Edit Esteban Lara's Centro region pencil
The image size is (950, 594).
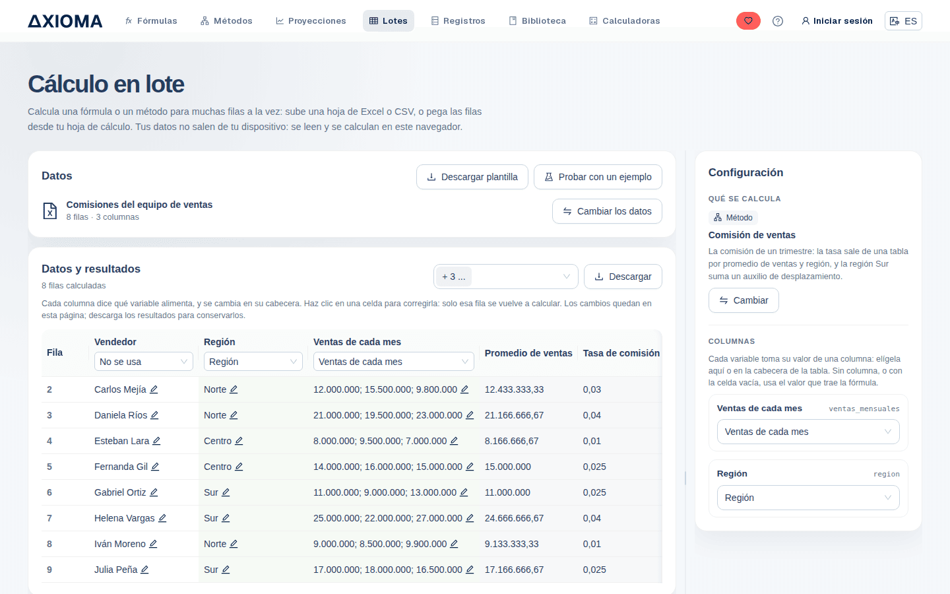tap(239, 441)
